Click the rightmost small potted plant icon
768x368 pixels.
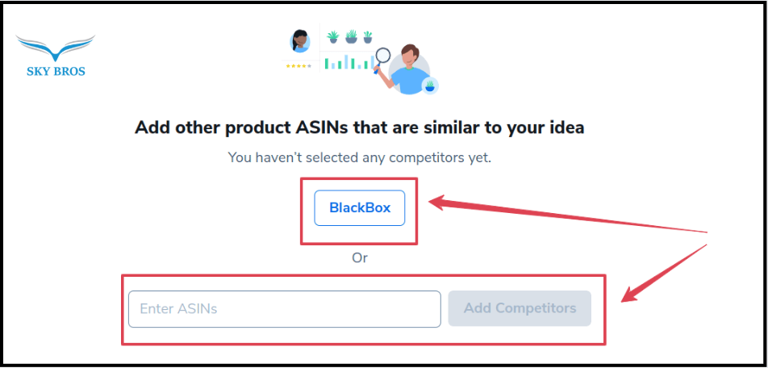[x=368, y=37]
